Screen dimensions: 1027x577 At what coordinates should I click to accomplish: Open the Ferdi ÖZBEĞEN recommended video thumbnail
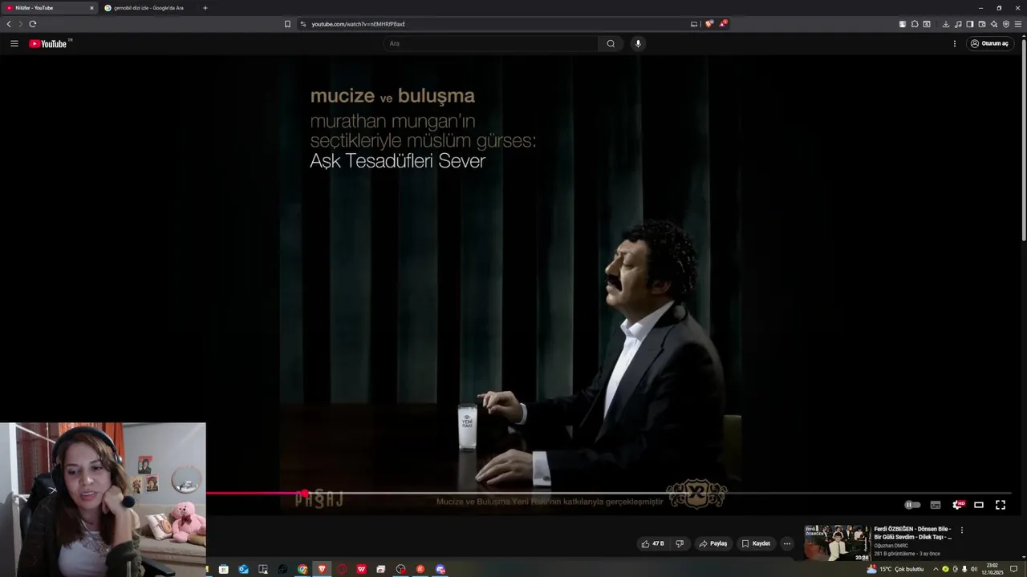point(838,543)
